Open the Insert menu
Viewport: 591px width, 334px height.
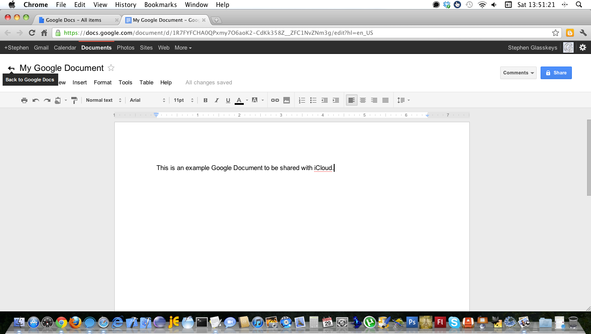point(80,83)
